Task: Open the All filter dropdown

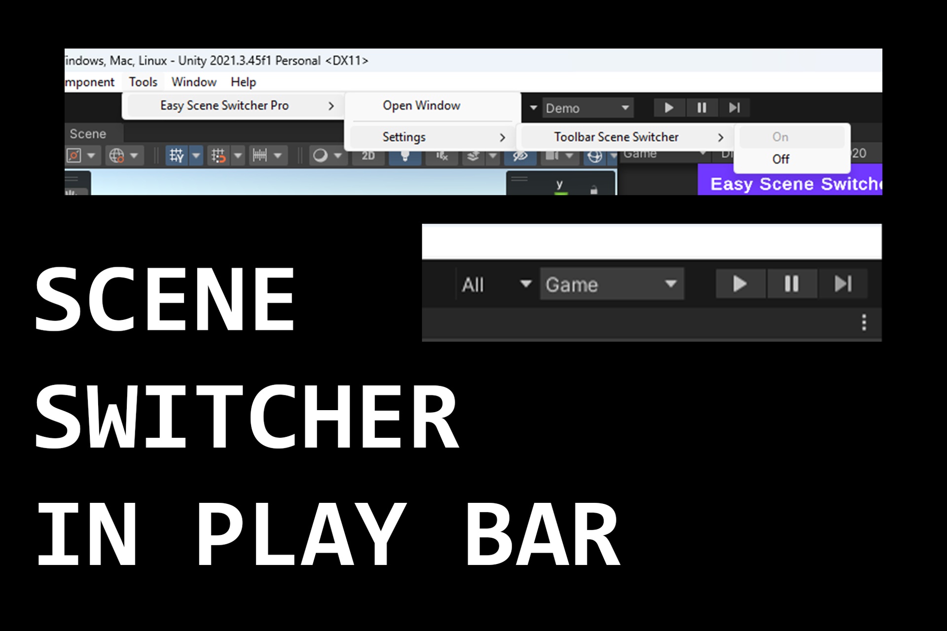Action: pyautogui.click(x=496, y=284)
